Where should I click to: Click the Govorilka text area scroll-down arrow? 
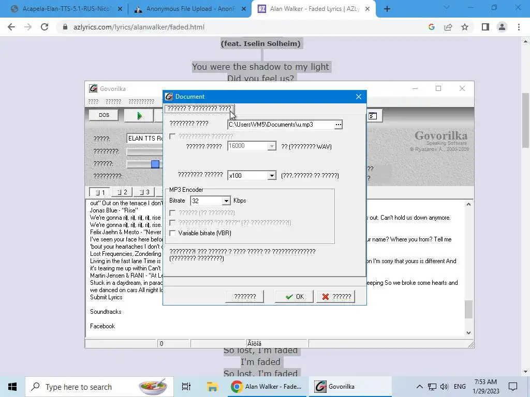[x=468, y=332]
